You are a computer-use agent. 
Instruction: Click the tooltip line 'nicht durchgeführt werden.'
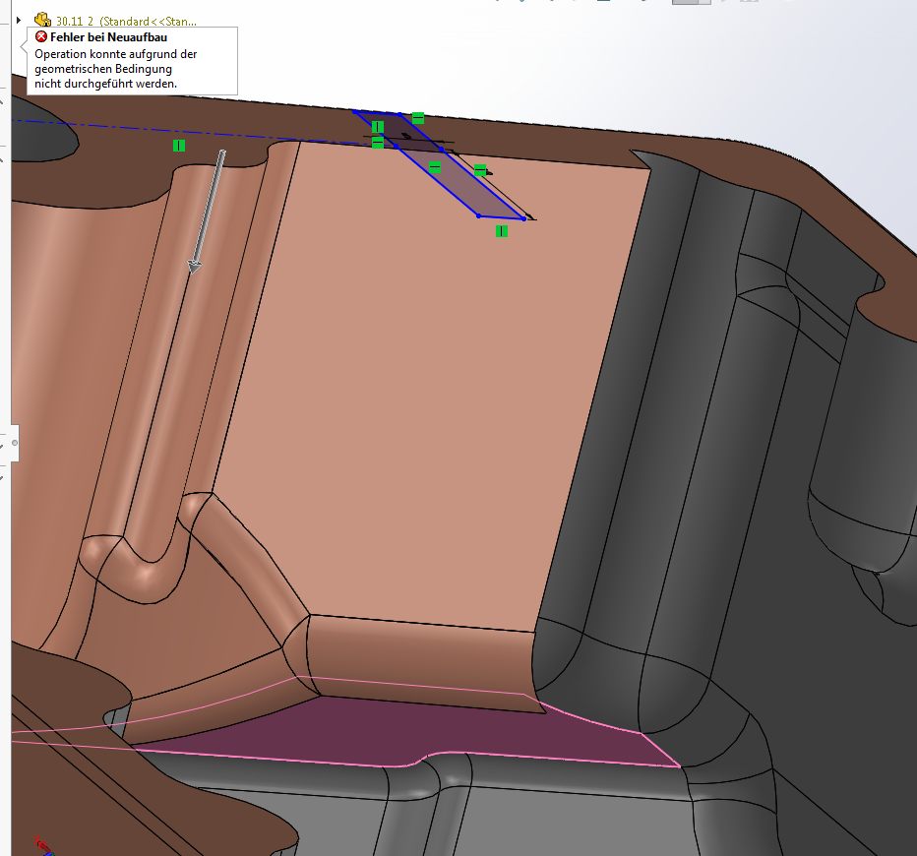106,84
